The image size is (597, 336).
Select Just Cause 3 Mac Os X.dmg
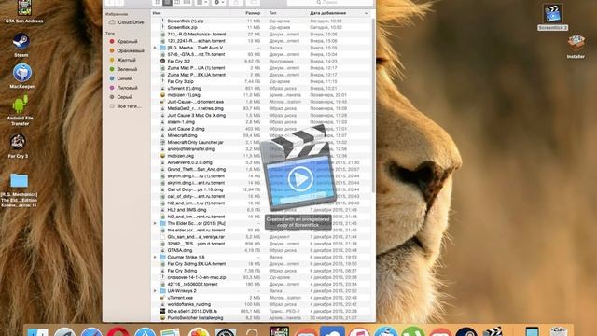click(x=261, y=116)
